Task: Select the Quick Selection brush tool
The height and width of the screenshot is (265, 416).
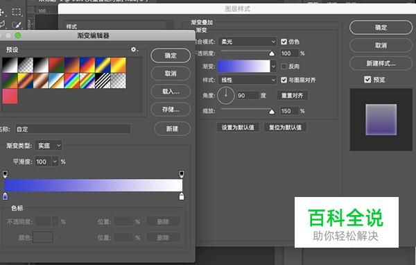Action: [17, 25]
